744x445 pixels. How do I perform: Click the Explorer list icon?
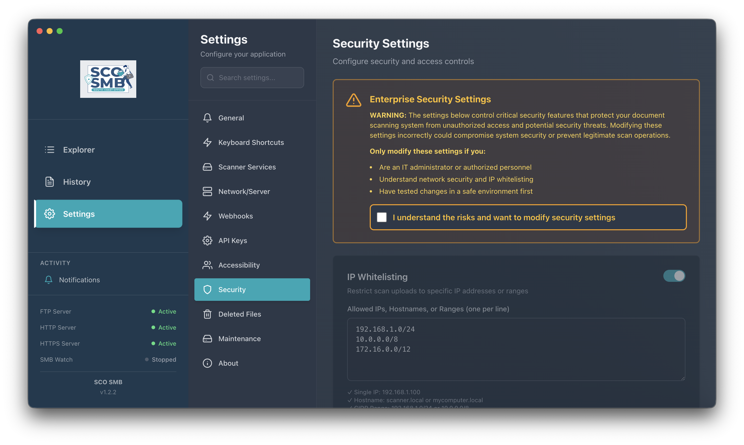point(50,150)
